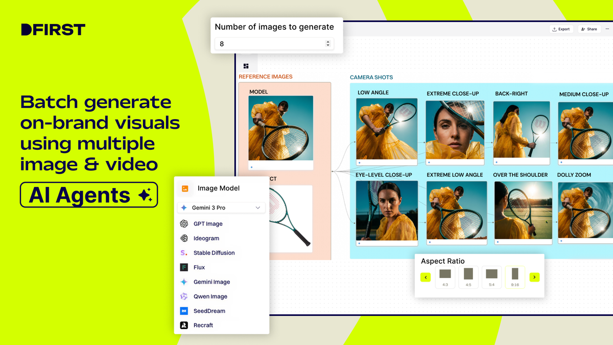Choose the 4:5 aspect ratio
This screenshot has height=345, width=613.
coord(468,277)
